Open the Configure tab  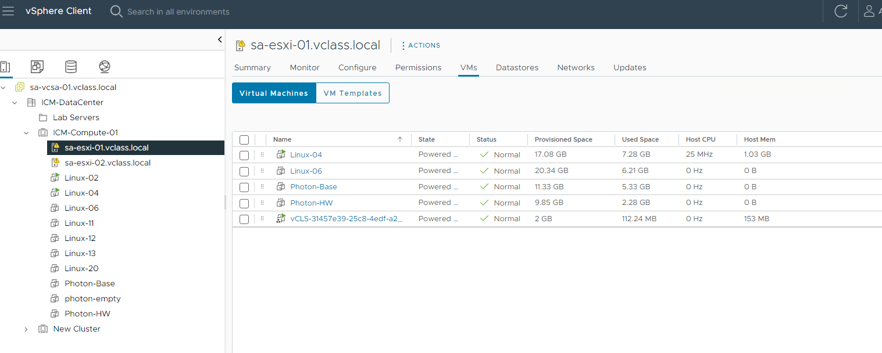point(357,67)
